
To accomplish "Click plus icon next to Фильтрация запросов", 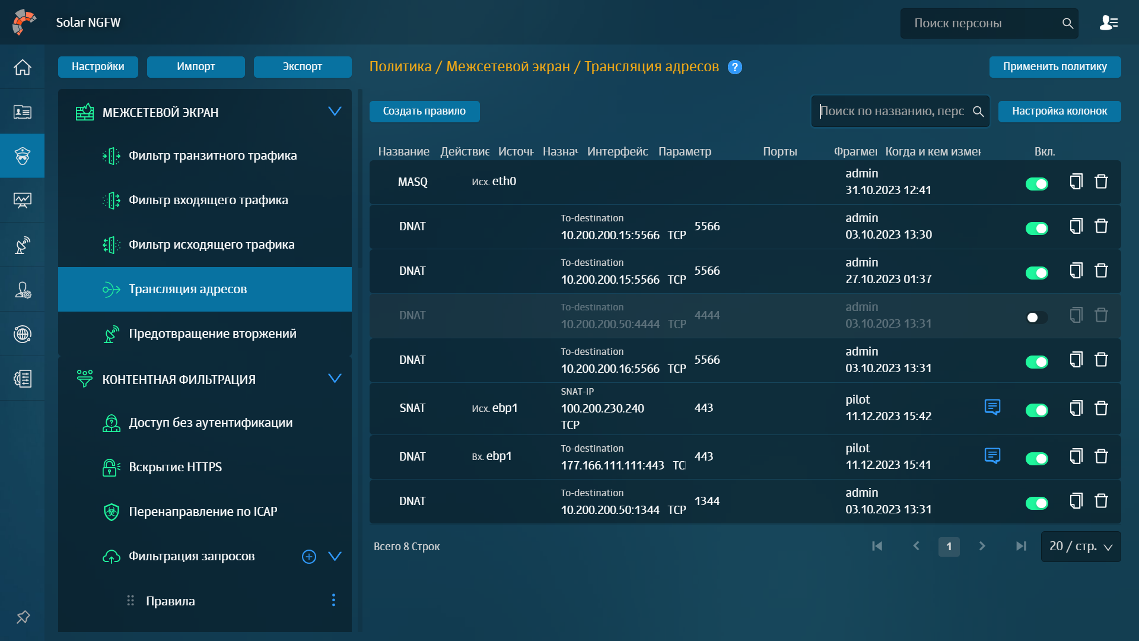I will 308,557.
